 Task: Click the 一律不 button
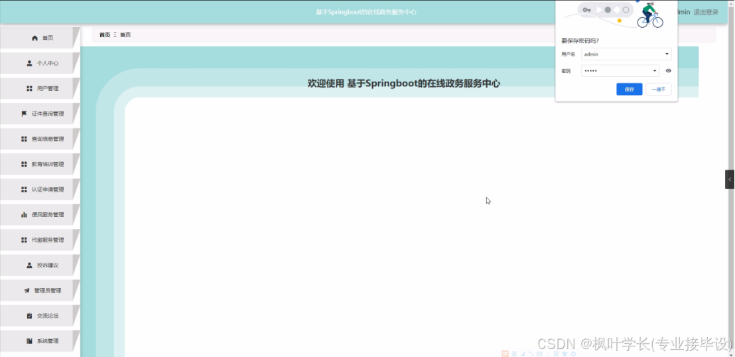659,89
